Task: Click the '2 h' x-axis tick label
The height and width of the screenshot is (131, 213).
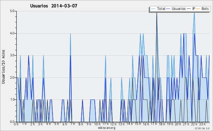Action: coord(32,124)
